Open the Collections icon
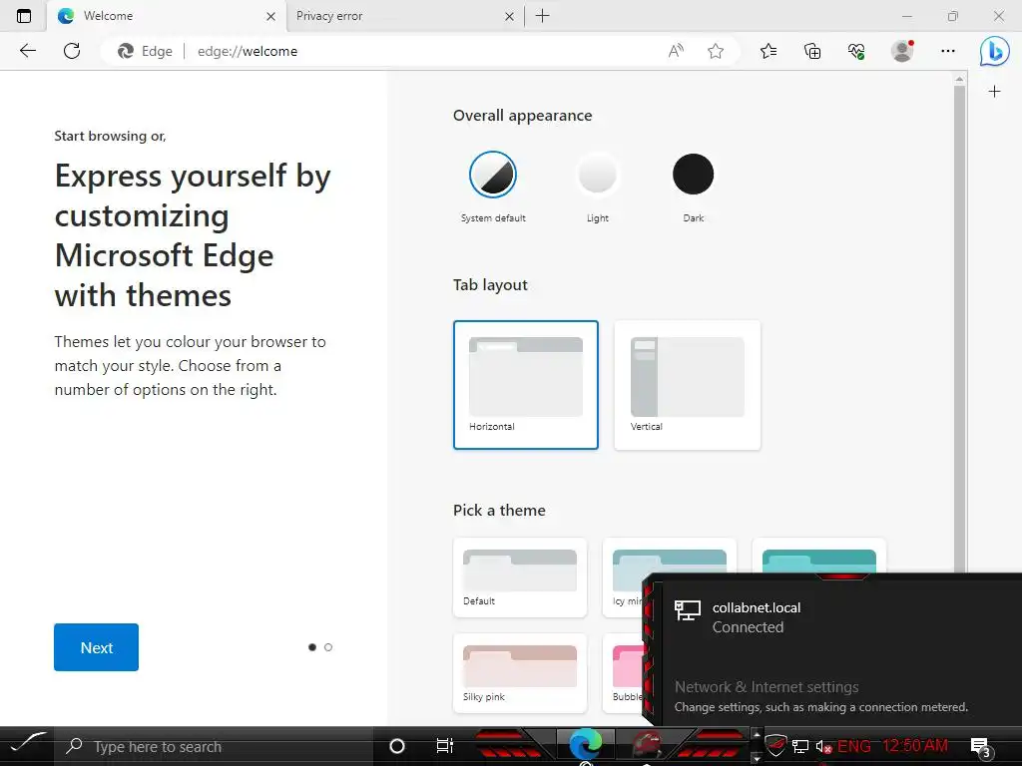The height and width of the screenshot is (766, 1022). click(x=812, y=51)
